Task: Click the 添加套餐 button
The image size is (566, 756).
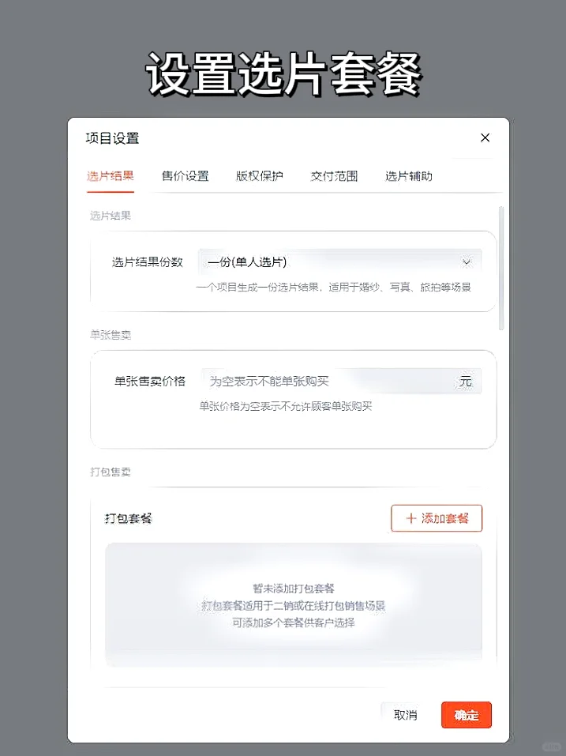Action: tap(437, 518)
